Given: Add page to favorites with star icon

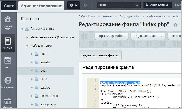Looking at the screenshot, I should [175, 25].
